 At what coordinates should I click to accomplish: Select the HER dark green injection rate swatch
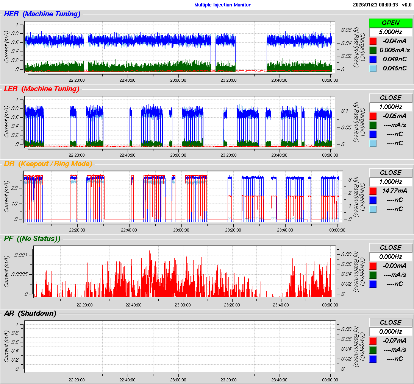373,50
